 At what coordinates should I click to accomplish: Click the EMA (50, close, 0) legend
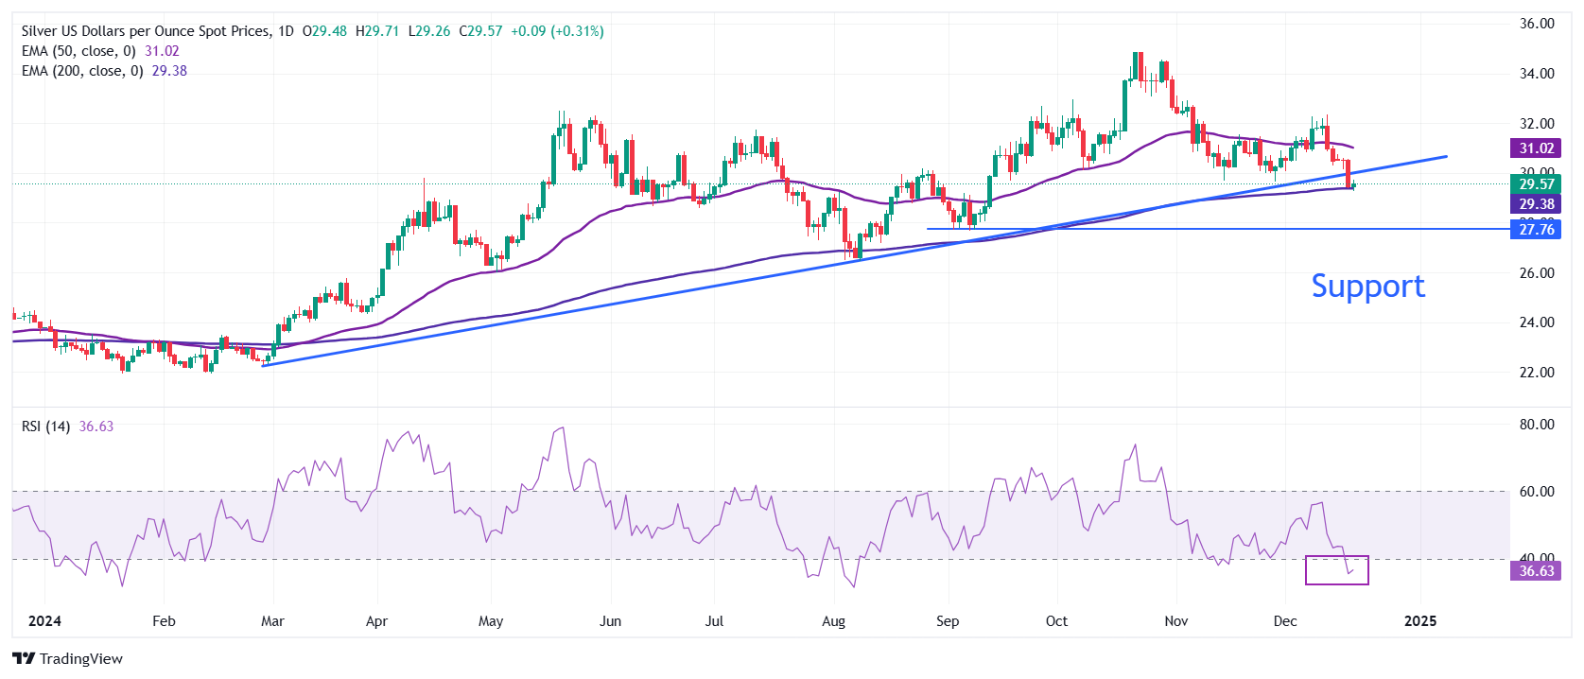(78, 51)
